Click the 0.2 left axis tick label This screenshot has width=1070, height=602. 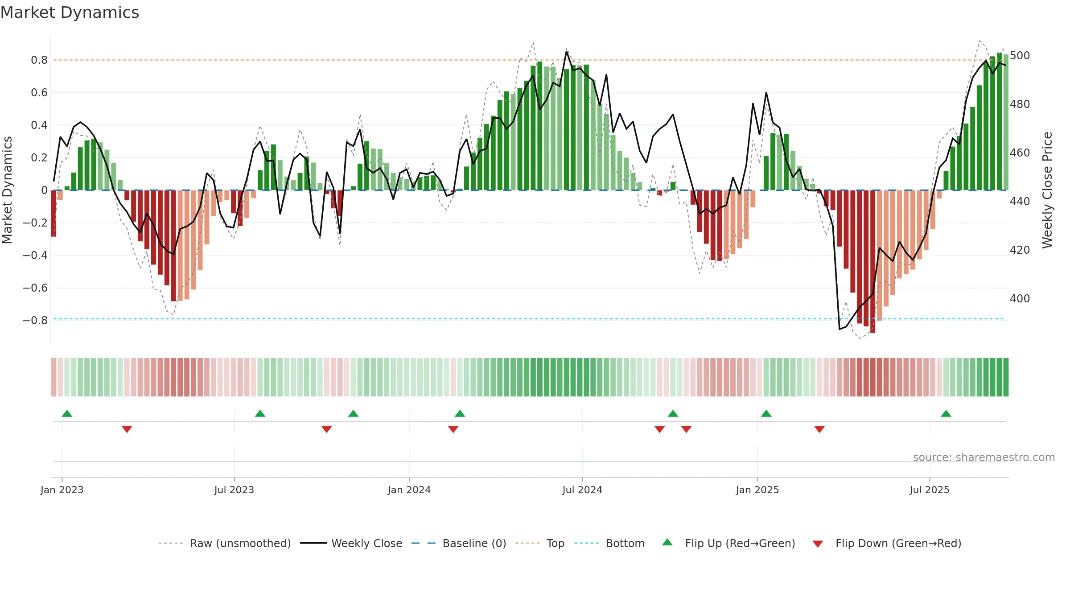pyautogui.click(x=39, y=158)
